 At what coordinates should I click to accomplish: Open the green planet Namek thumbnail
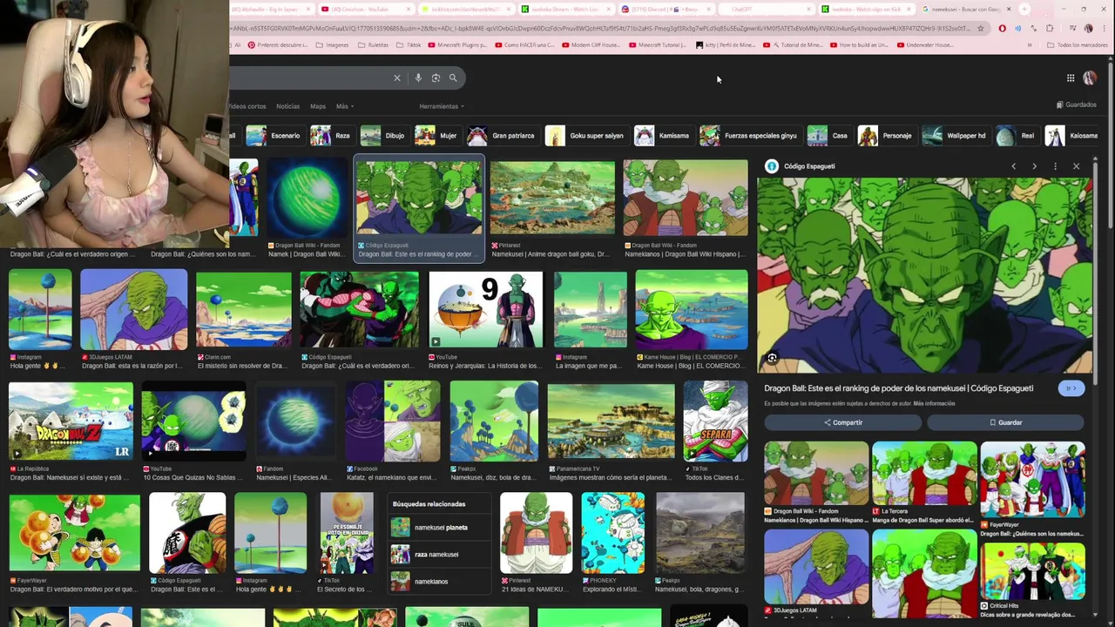pyautogui.click(x=307, y=197)
